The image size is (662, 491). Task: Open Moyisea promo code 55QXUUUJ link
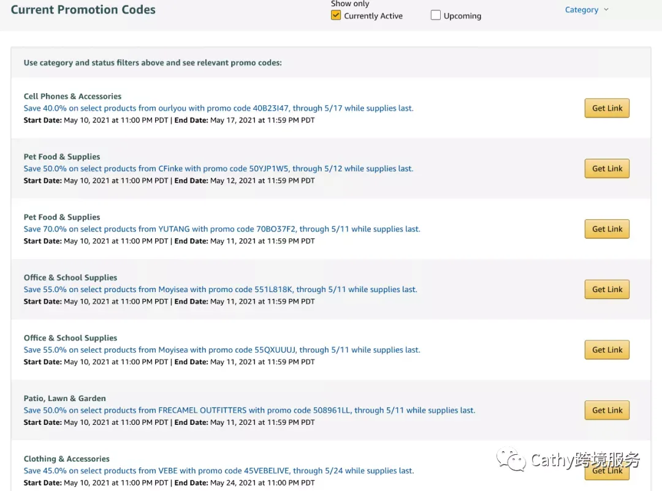[222, 350]
